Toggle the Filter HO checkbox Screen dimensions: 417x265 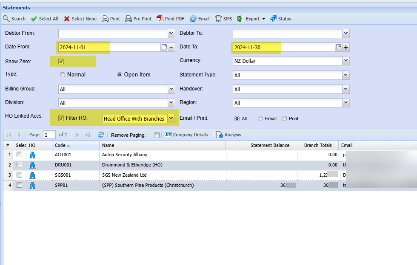coord(61,118)
